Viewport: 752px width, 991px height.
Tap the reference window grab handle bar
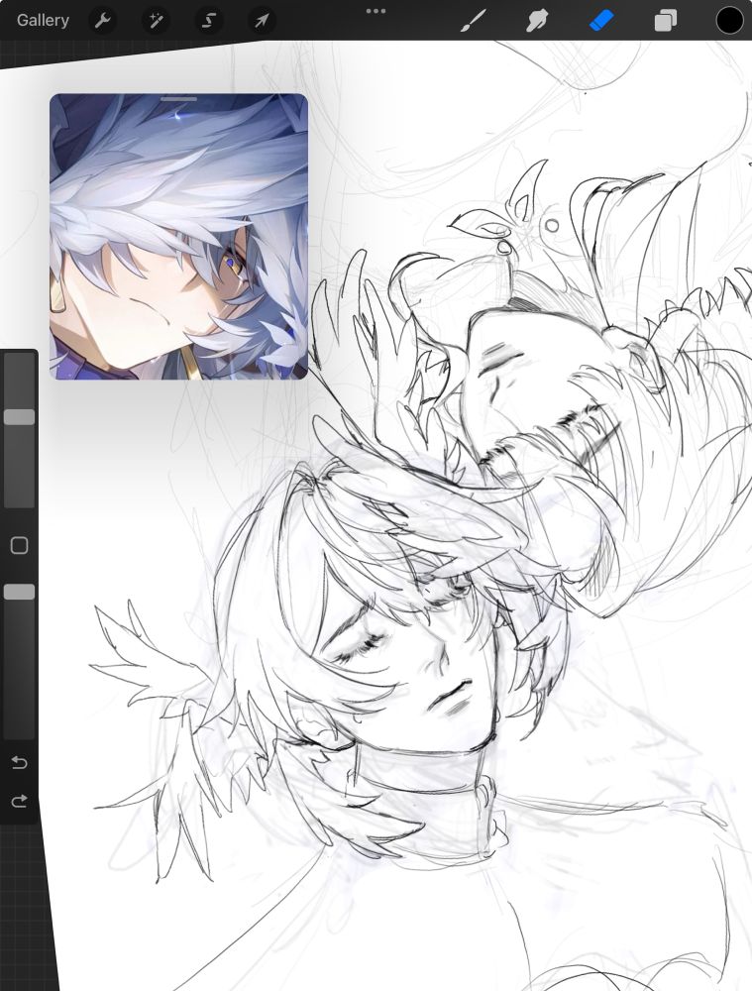[179, 98]
